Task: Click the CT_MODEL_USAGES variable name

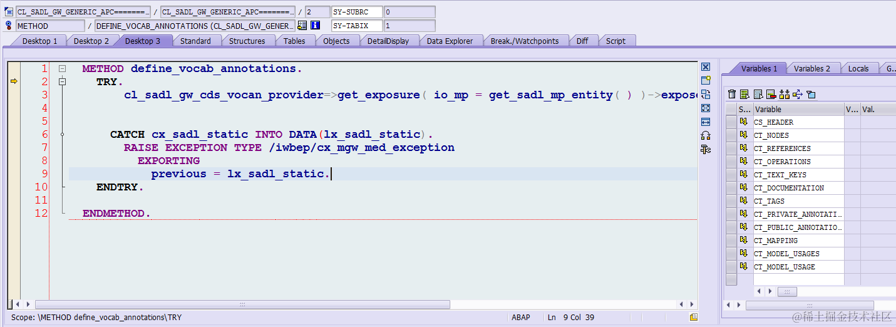Action: point(786,254)
